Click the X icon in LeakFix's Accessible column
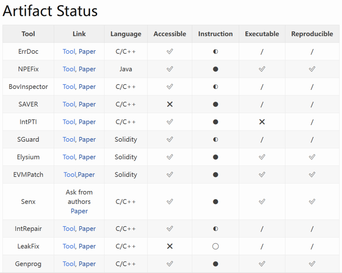Screen dimensions: 342x273 coord(170,246)
